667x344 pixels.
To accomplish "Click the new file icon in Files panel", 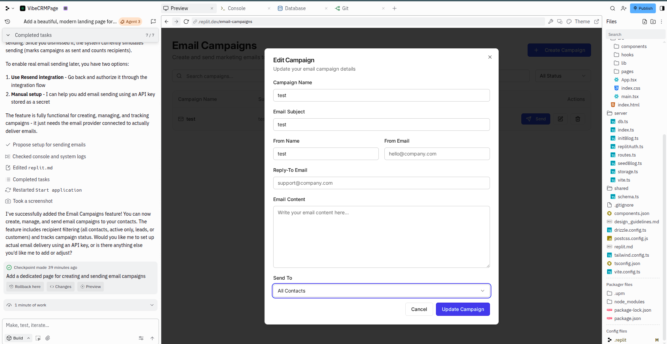I will point(644,22).
